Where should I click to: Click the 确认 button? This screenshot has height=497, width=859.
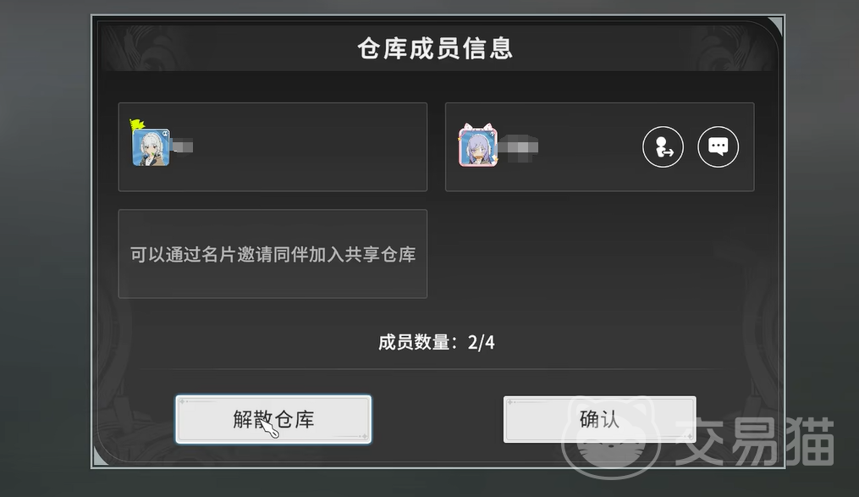click(600, 419)
